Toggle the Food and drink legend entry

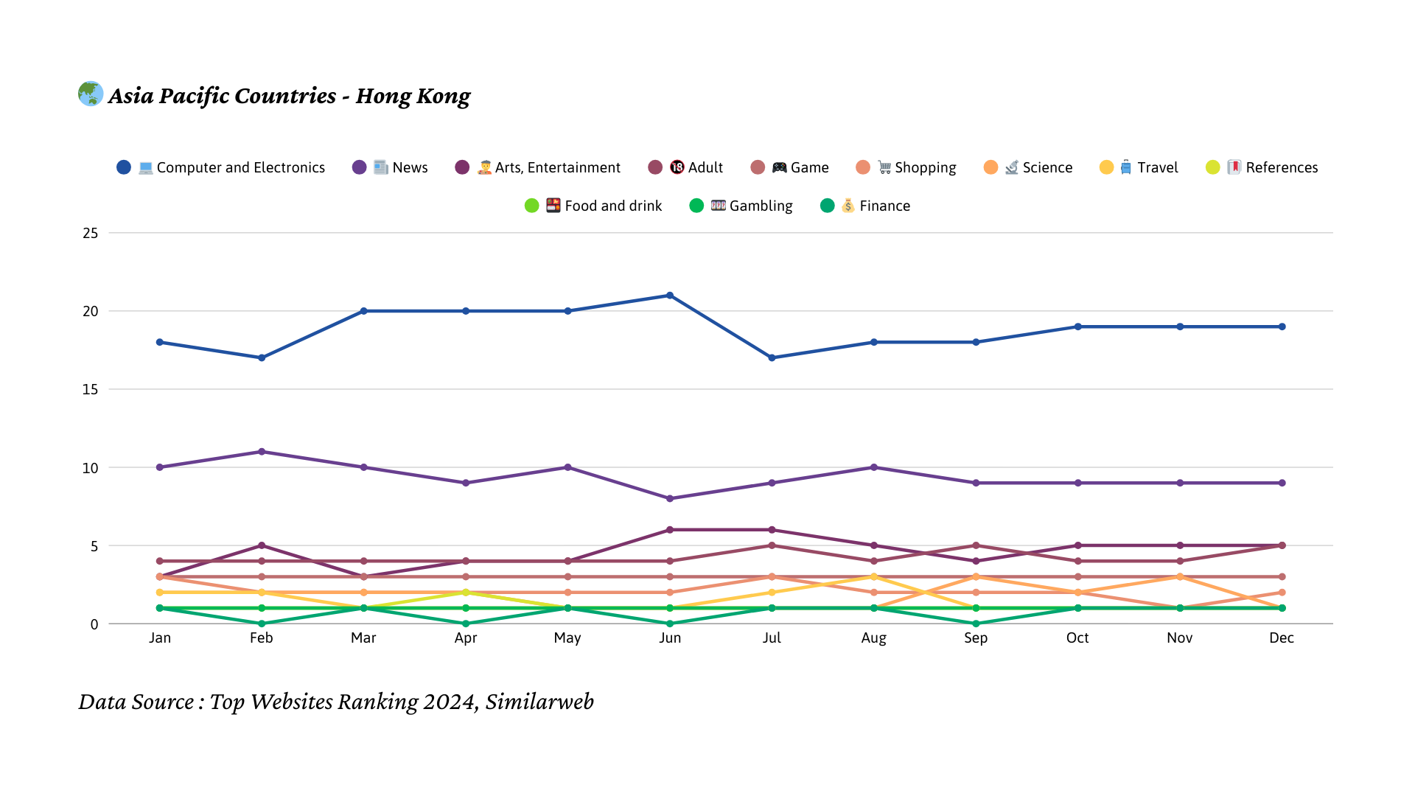click(612, 206)
